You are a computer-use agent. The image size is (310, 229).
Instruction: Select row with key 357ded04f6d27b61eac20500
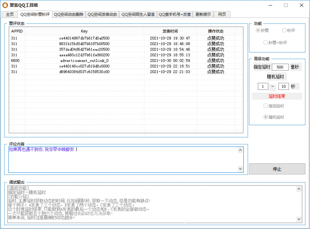coord(126,49)
